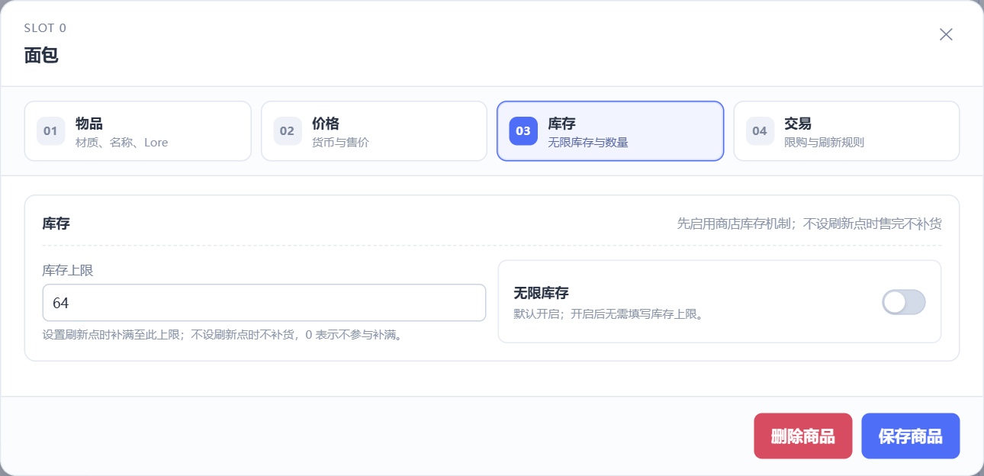Click the 04 step number badge

click(x=760, y=131)
